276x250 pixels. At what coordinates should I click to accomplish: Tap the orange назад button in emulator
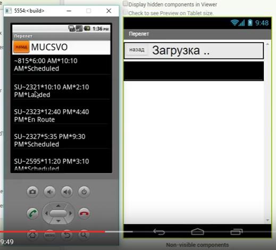click(21, 47)
